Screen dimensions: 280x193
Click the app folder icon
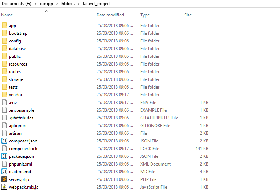[x=4, y=25]
